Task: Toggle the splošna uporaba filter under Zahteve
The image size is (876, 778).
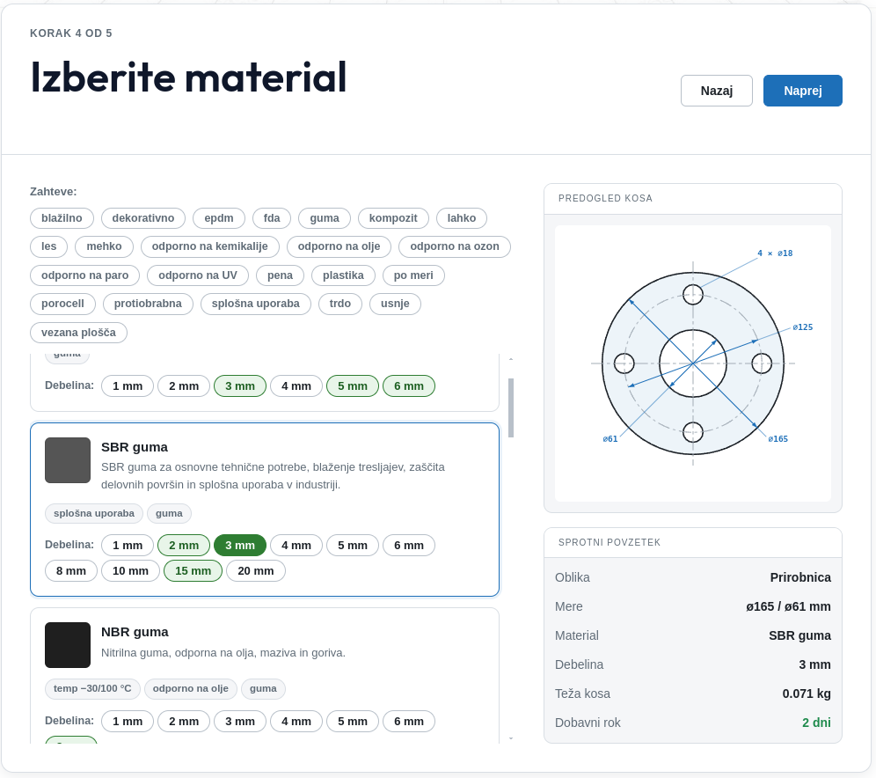Action: click(255, 304)
